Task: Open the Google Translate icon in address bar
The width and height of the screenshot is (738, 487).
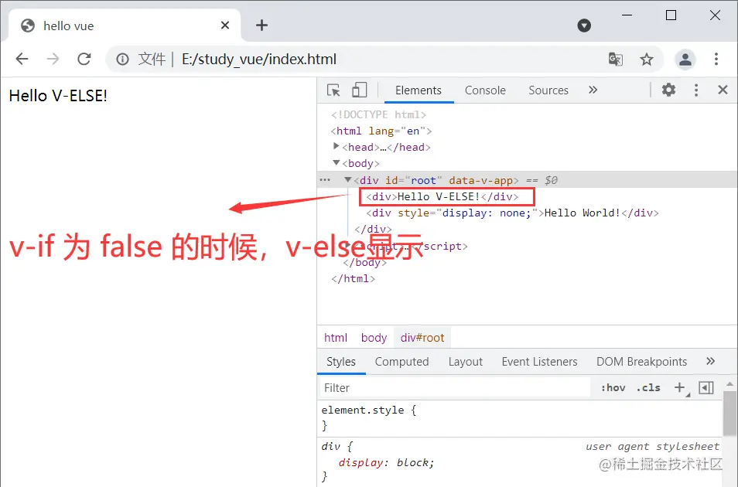Action: click(616, 59)
